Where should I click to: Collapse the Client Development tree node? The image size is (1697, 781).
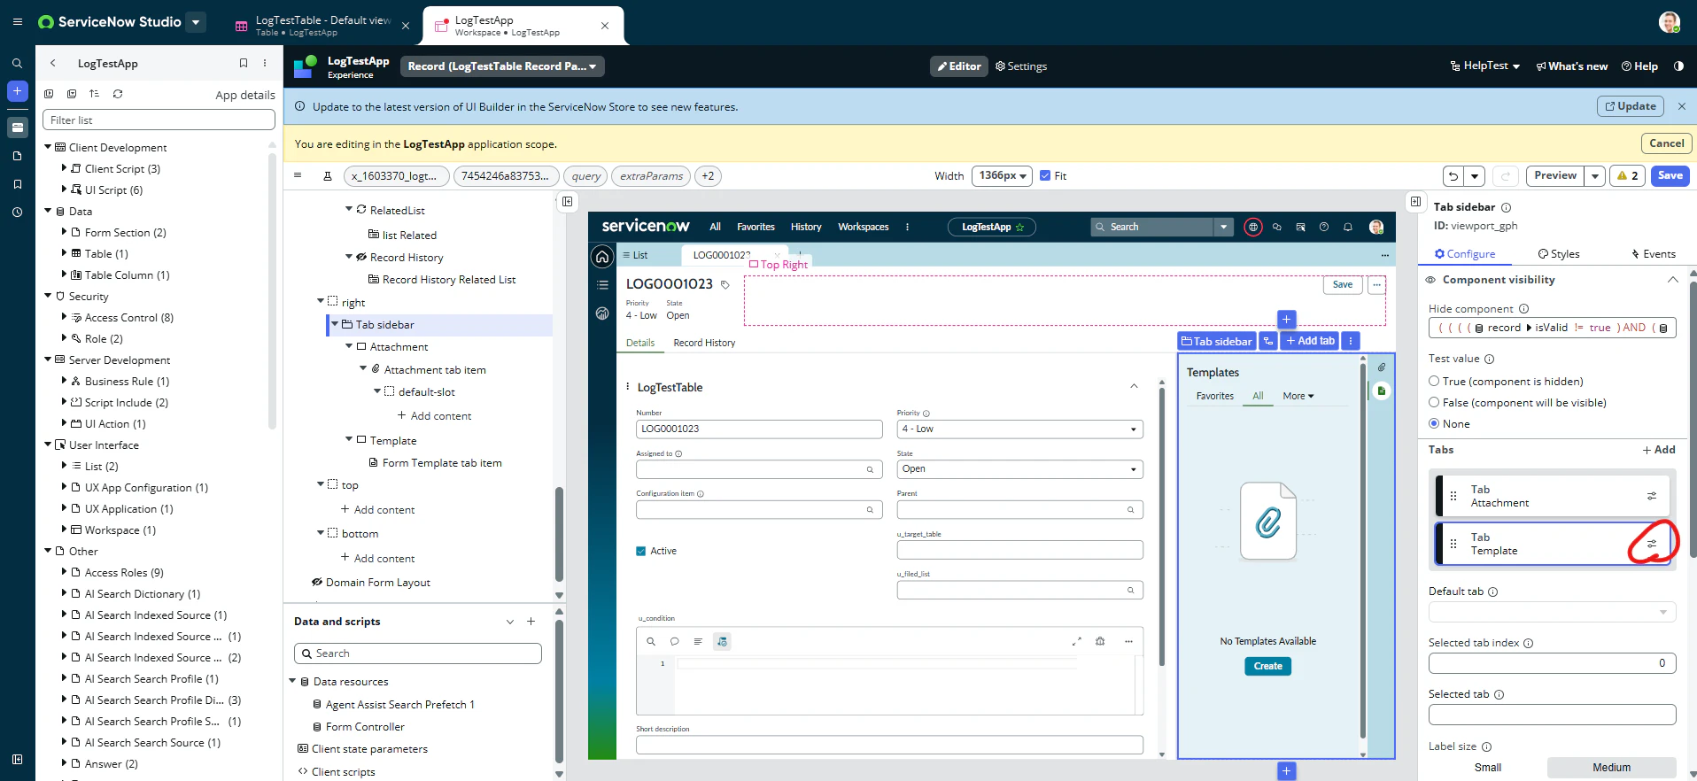[x=48, y=147]
